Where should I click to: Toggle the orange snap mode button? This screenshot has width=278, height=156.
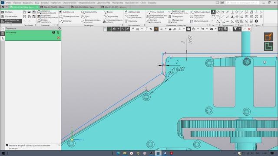click(x=156, y=29)
